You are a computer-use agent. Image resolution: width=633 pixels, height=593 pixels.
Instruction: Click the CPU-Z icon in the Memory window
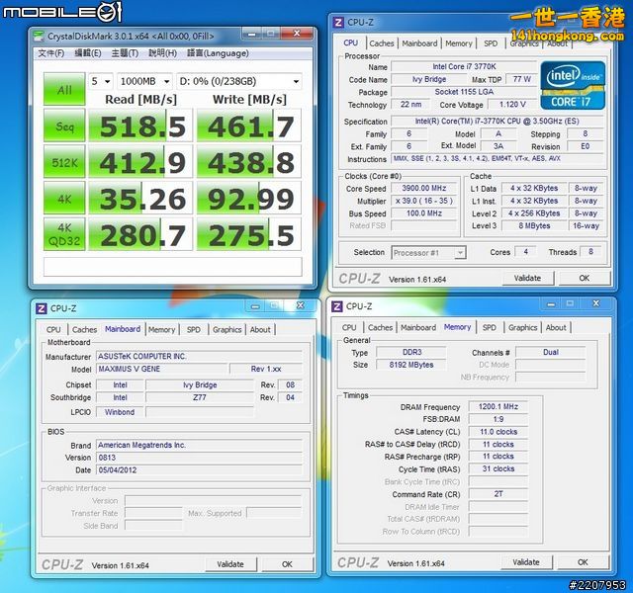point(338,306)
